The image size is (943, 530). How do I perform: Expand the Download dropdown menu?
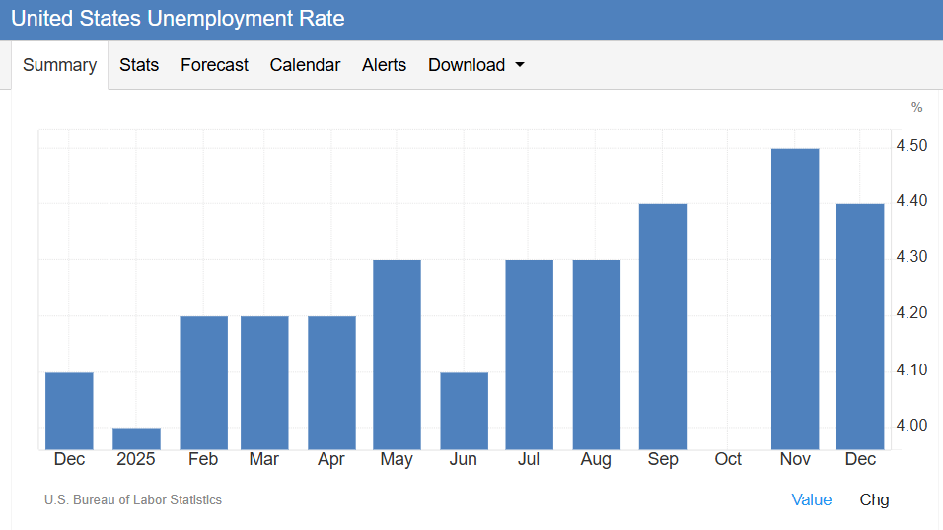(475, 65)
